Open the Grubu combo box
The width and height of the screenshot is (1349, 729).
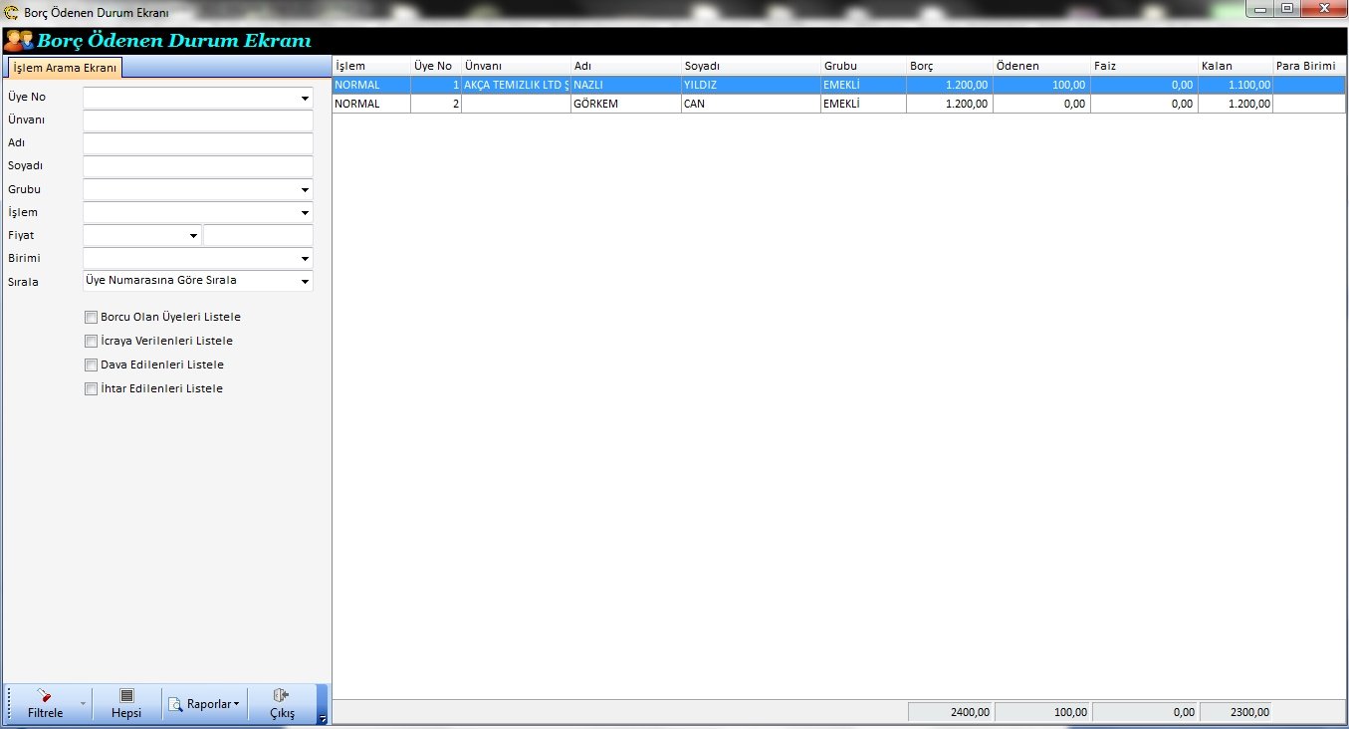(x=305, y=190)
